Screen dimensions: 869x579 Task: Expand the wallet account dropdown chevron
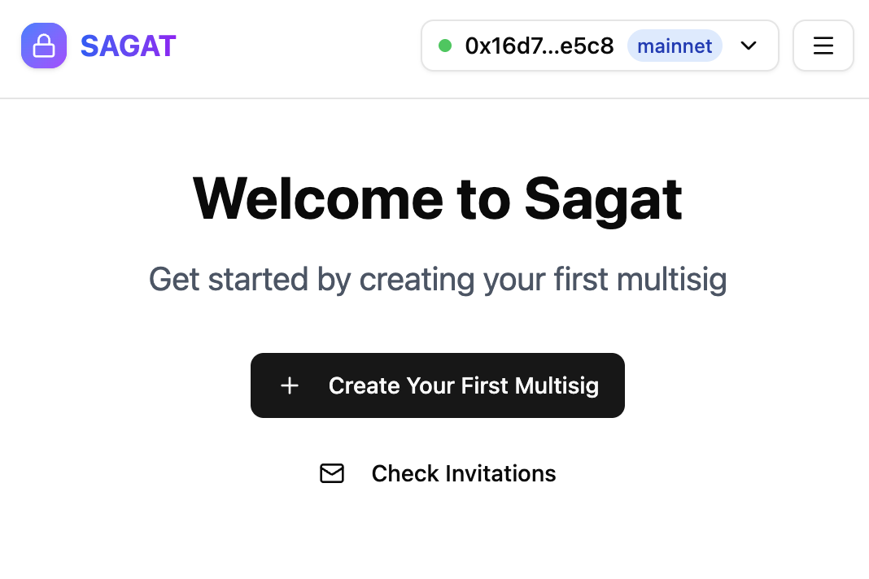(748, 46)
